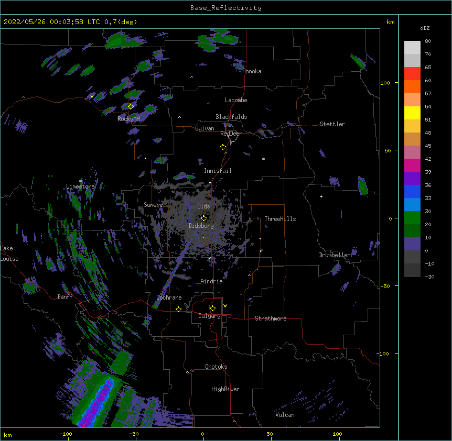The height and width of the screenshot is (441, 452).
Task: Select the light blue 33 dBZ legend color
Action: 412,204
